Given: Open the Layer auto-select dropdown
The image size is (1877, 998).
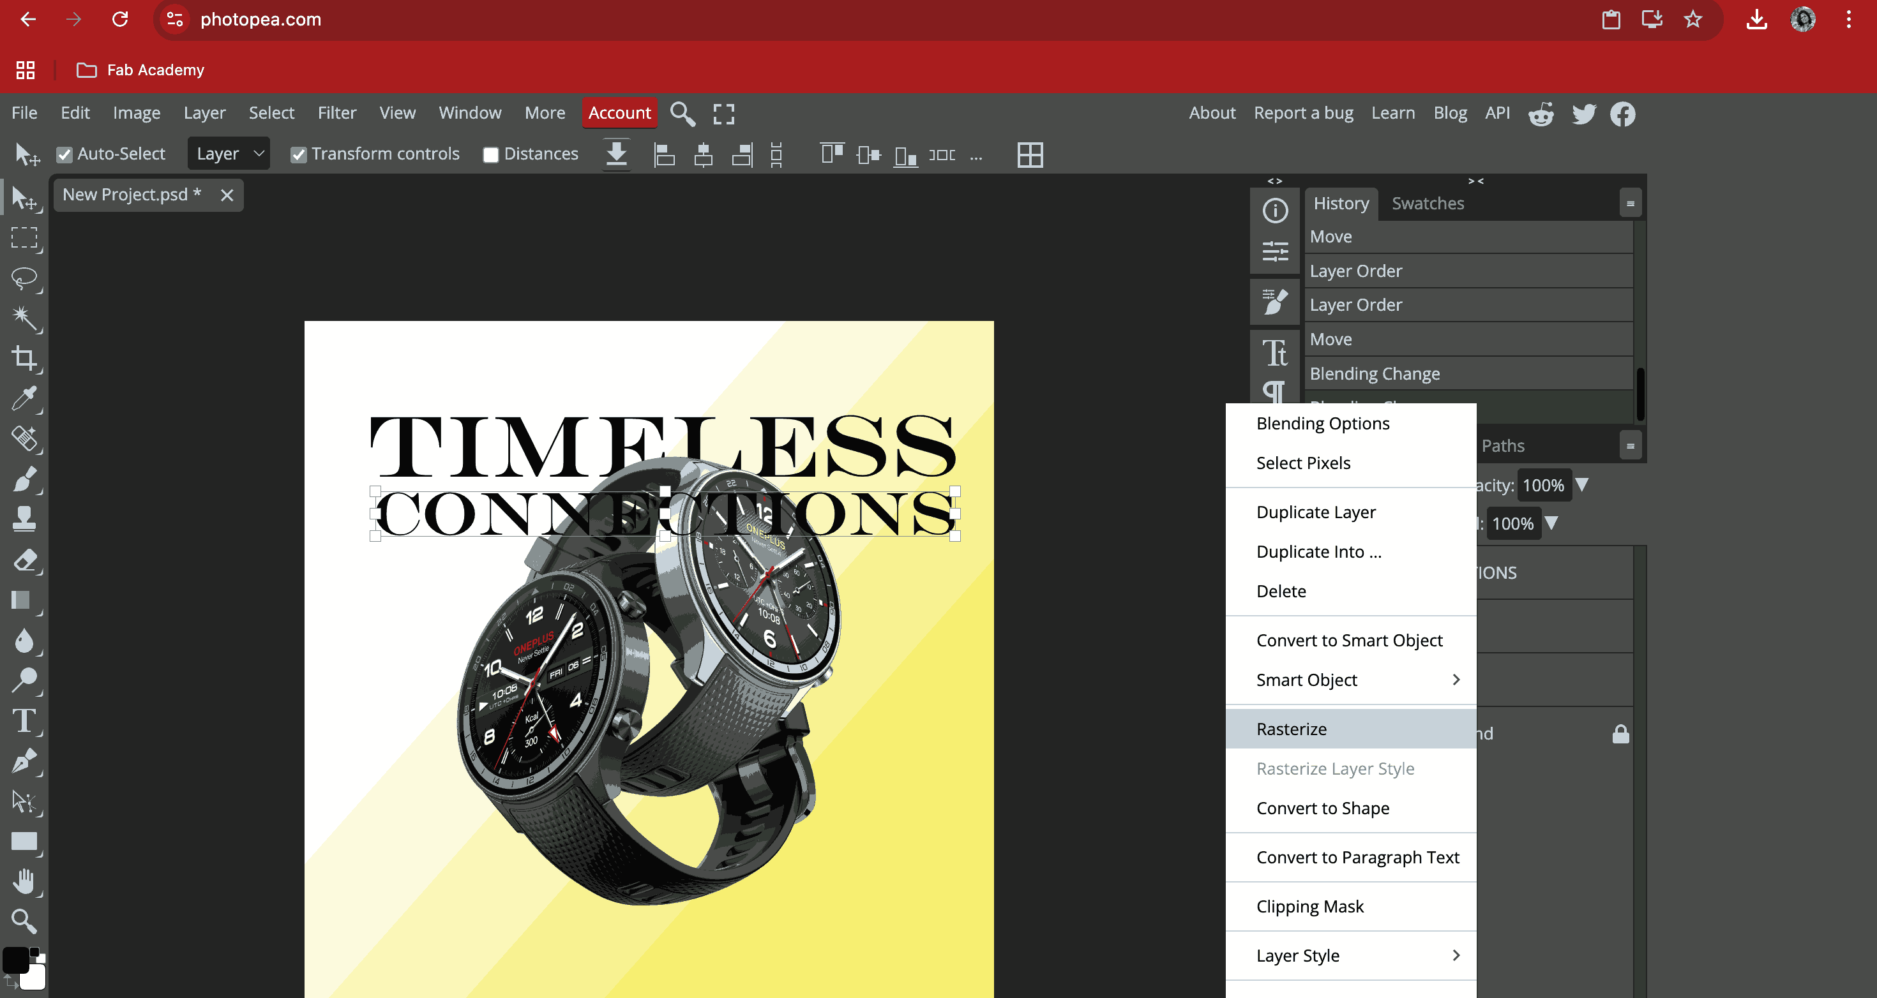Looking at the screenshot, I should [x=228, y=154].
